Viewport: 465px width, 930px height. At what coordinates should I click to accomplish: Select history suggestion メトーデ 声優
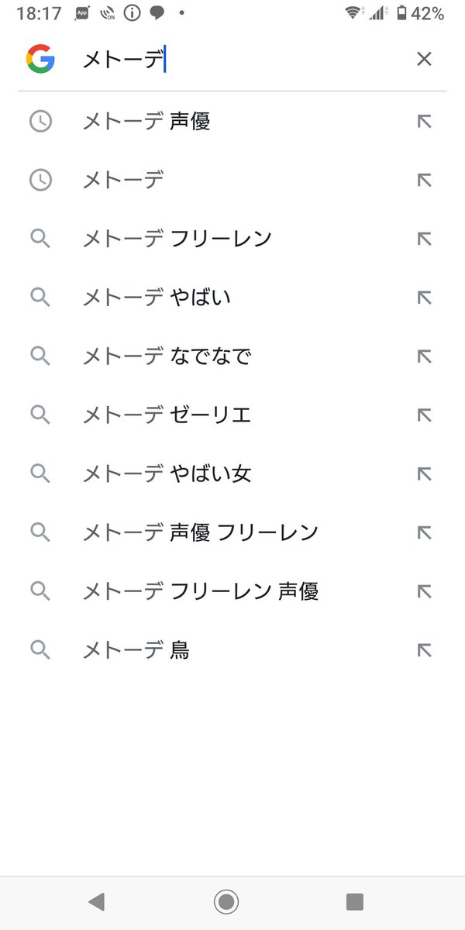click(146, 122)
